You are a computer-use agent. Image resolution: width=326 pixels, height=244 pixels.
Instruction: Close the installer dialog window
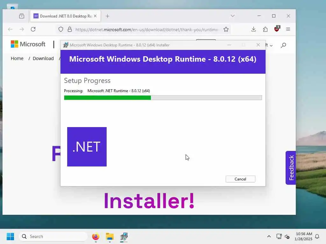(x=258, y=45)
